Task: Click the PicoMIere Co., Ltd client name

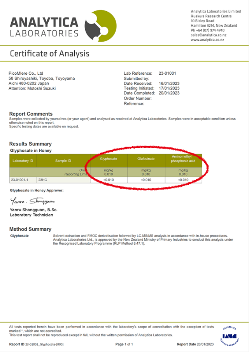Action: pos(26,73)
